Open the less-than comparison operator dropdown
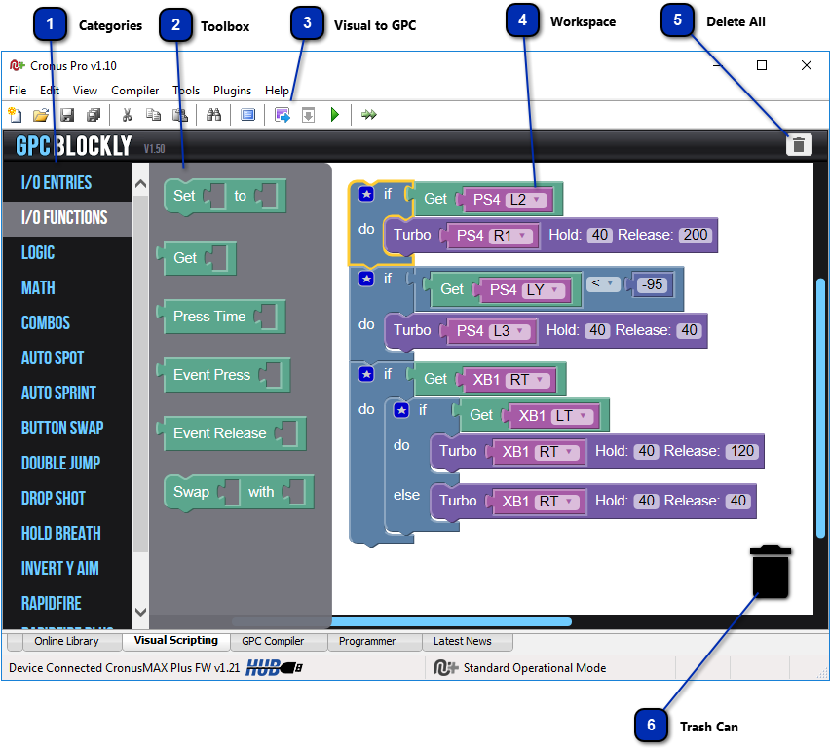Screen dimensions: 830x748 tap(602, 283)
